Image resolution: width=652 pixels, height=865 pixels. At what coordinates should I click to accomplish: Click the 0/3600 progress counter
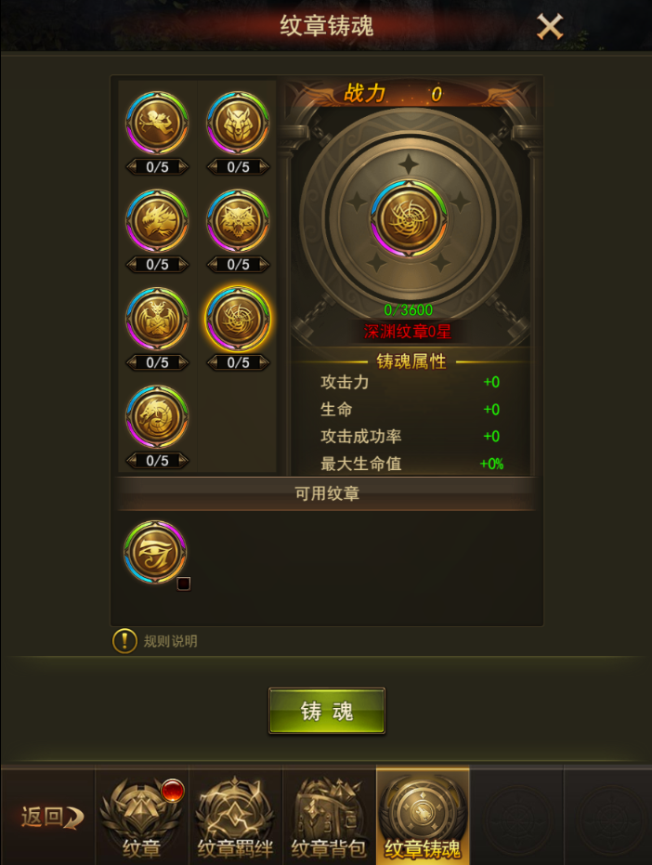[x=408, y=309]
